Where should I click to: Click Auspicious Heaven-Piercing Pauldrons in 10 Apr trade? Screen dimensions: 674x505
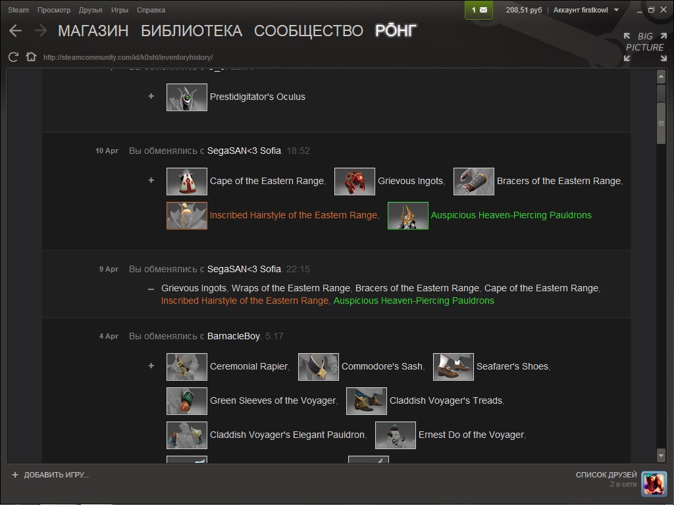(511, 215)
